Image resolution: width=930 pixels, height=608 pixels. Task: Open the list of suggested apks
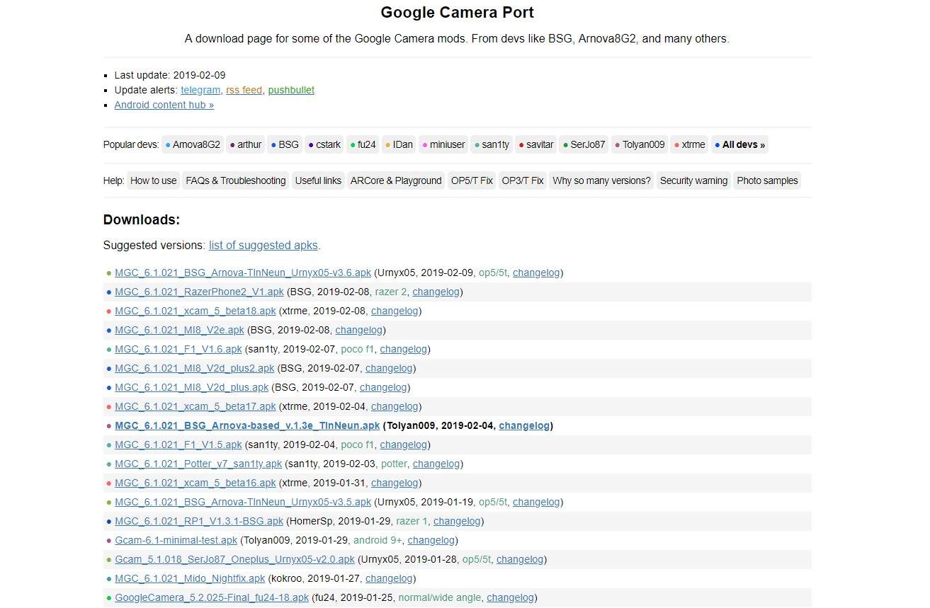coord(263,246)
